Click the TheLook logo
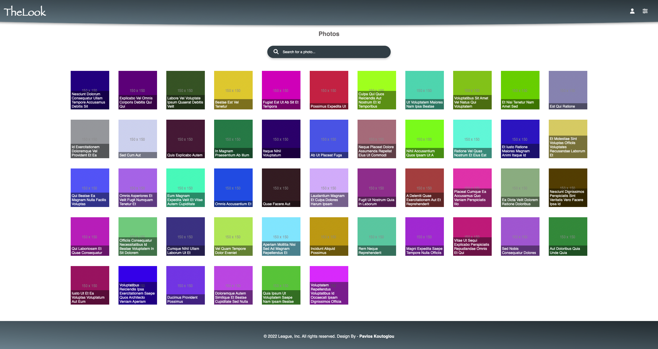Screen dimensions: 658x349 tap(25, 12)
